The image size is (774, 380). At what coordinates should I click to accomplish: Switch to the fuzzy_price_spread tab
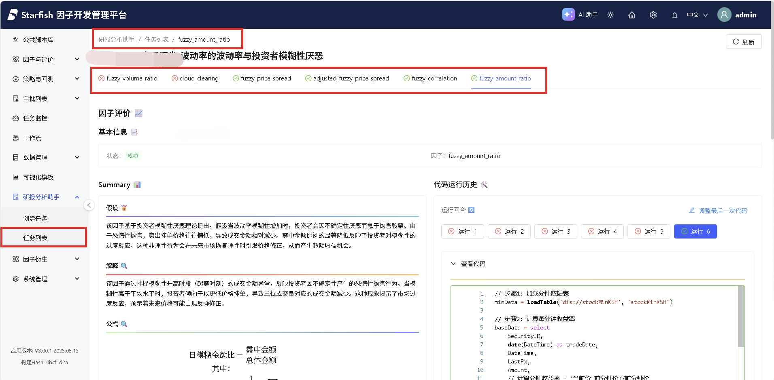[x=262, y=78]
